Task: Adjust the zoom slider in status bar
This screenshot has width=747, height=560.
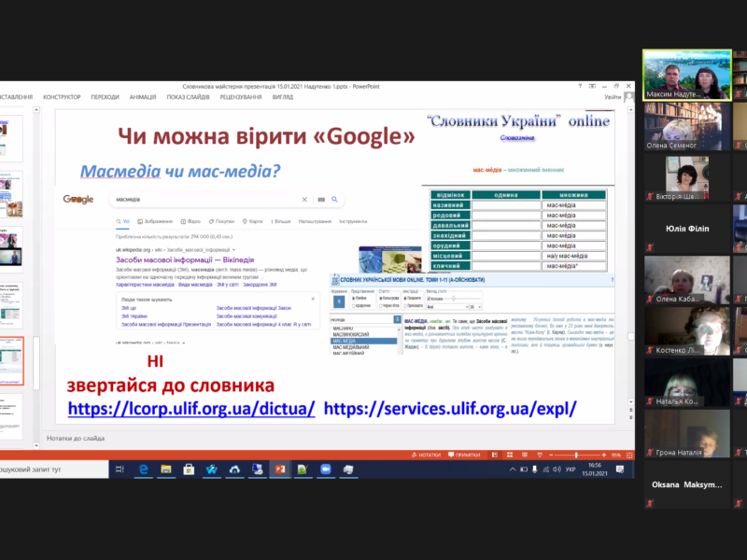Action: tap(579, 455)
